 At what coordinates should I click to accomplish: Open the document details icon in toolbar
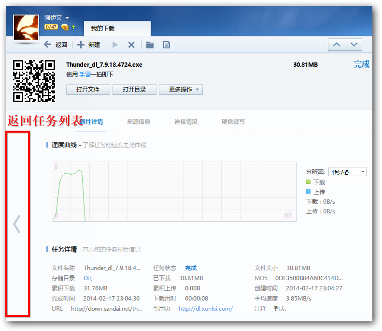pyautogui.click(x=167, y=45)
